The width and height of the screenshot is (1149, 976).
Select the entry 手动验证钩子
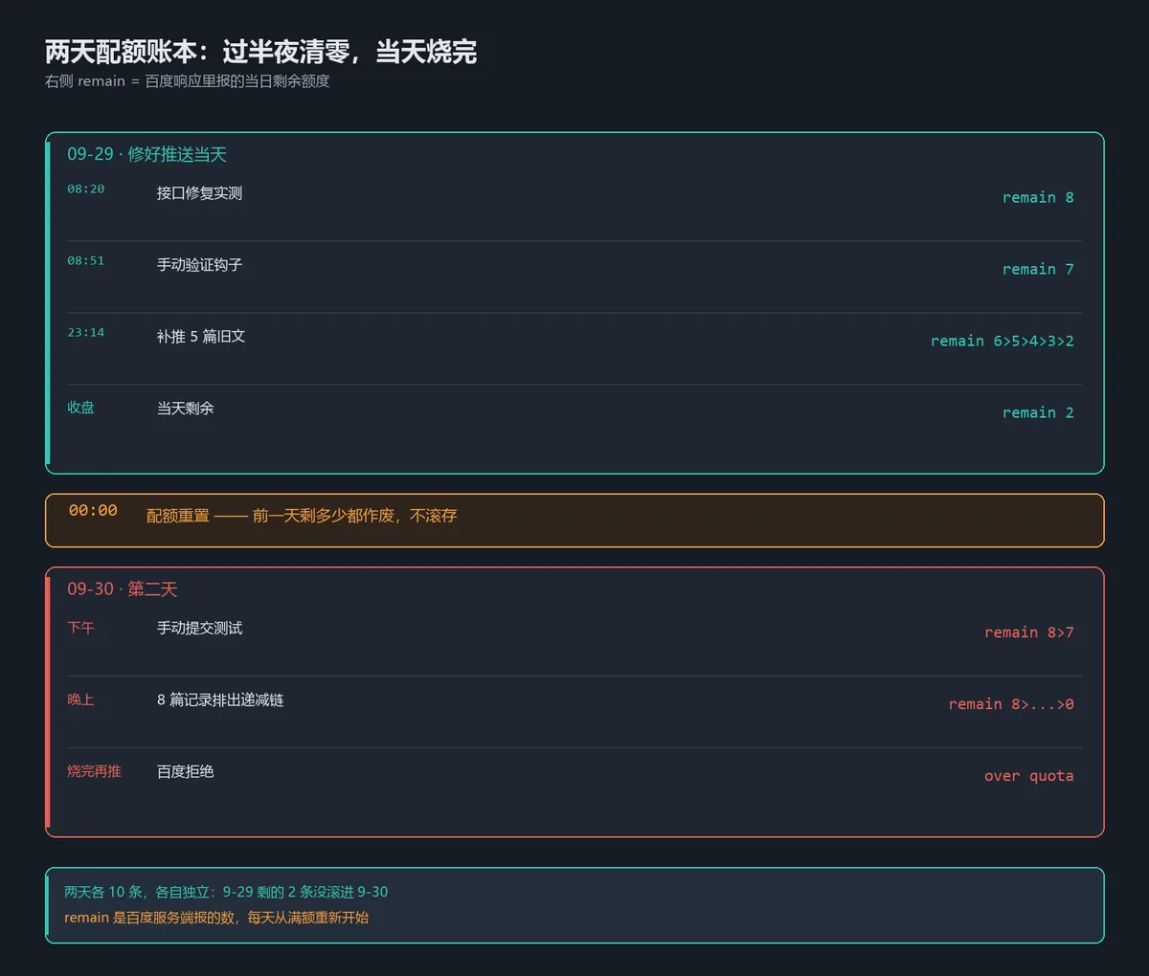[199, 265]
